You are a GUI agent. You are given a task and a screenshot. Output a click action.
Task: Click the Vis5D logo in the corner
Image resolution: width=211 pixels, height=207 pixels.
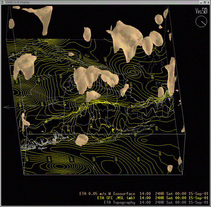201,11
